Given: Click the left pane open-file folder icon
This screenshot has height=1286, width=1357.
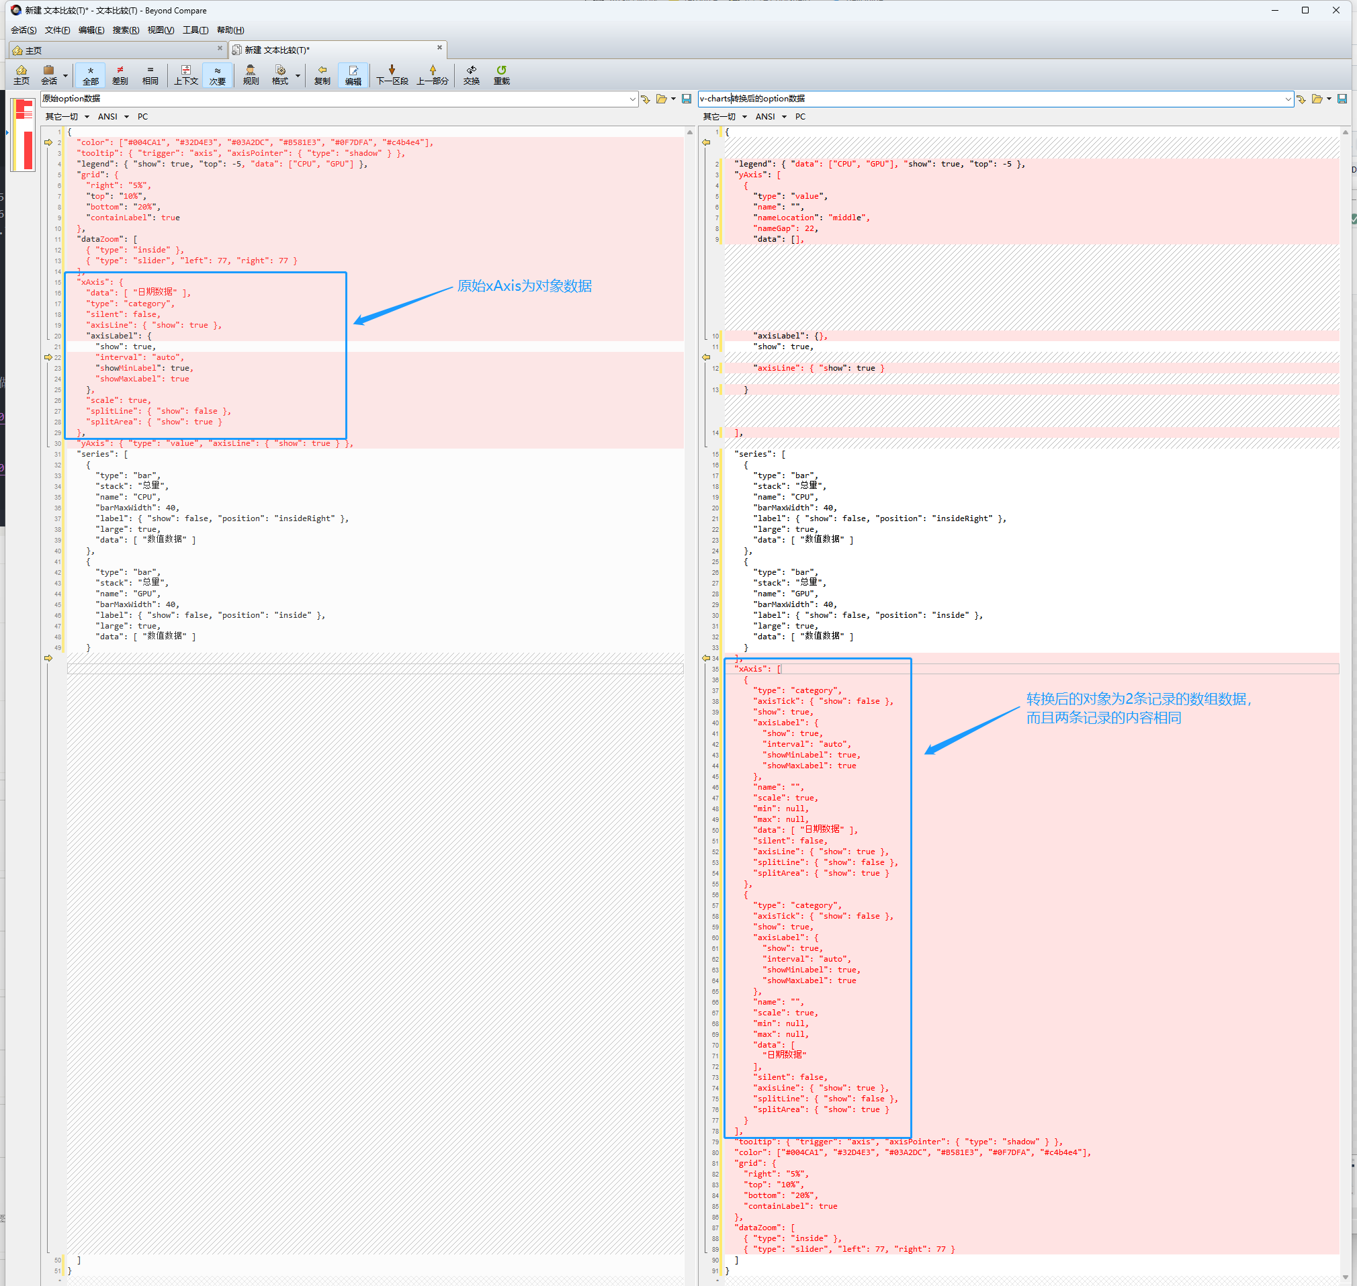Looking at the screenshot, I should click(x=661, y=99).
